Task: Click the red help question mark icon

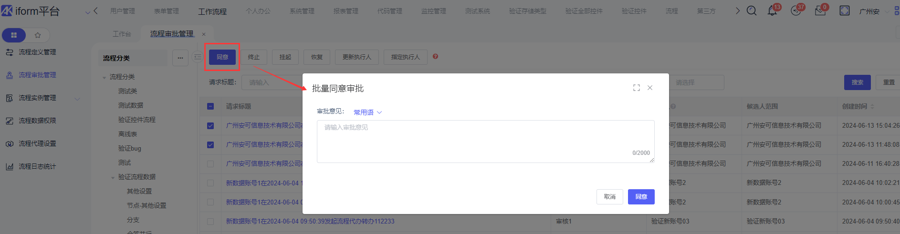Action: [x=435, y=57]
